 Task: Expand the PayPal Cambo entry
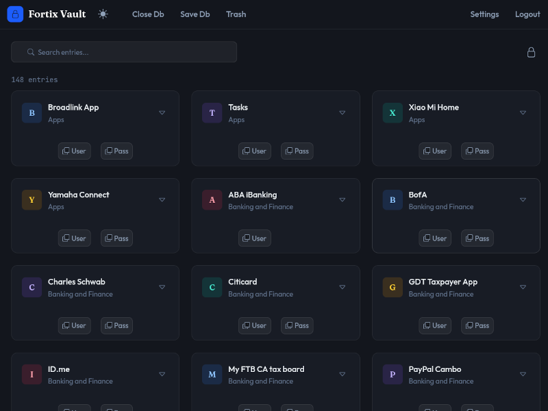click(x=523, y=374)
